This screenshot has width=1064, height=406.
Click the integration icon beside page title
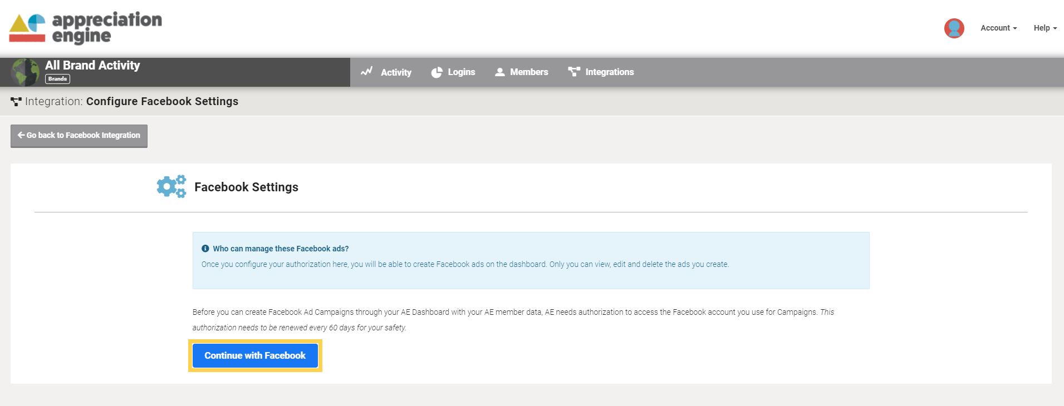(x=16, y=102)
